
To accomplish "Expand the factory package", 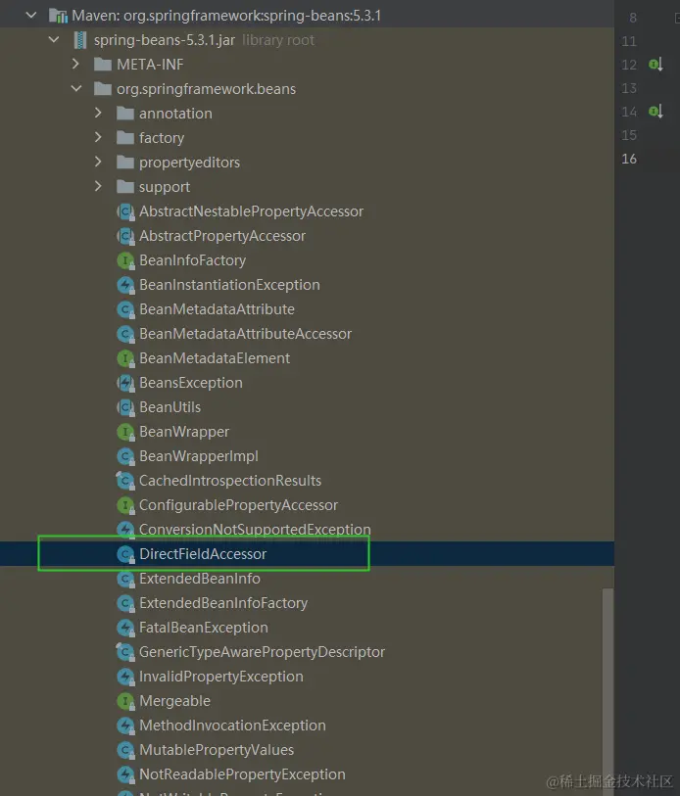I will click(98, 137).
